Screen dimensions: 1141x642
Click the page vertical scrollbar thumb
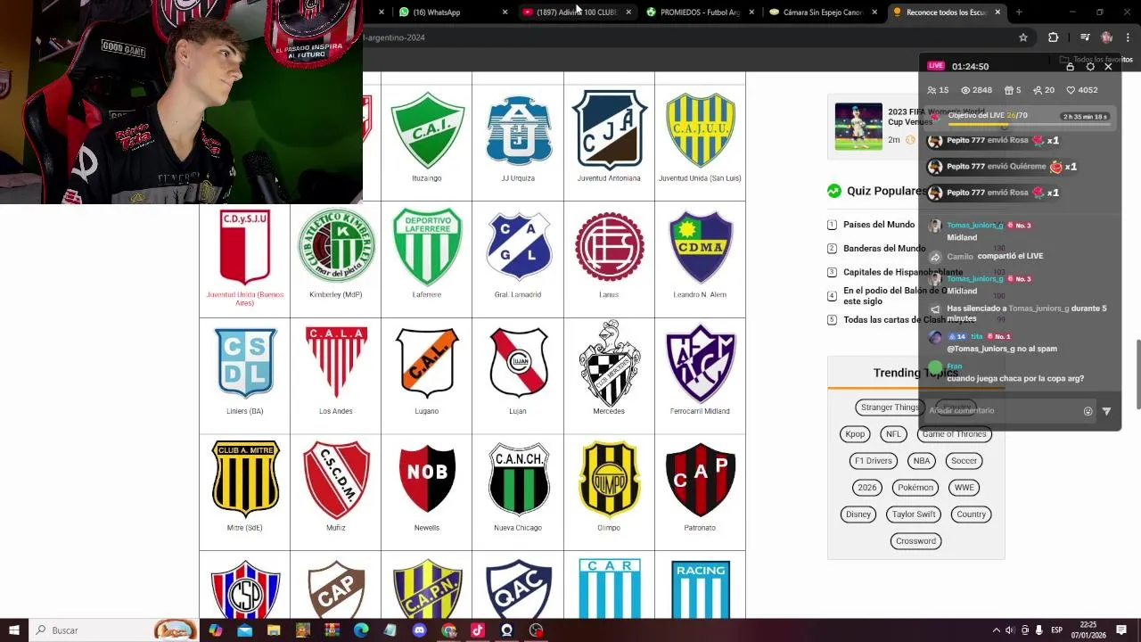pyautogui.click(x=1137, y=373)
